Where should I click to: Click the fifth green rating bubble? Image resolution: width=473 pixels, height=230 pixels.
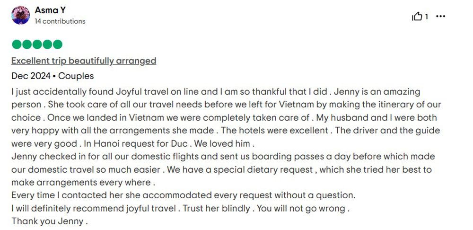[x=57, y=44]
